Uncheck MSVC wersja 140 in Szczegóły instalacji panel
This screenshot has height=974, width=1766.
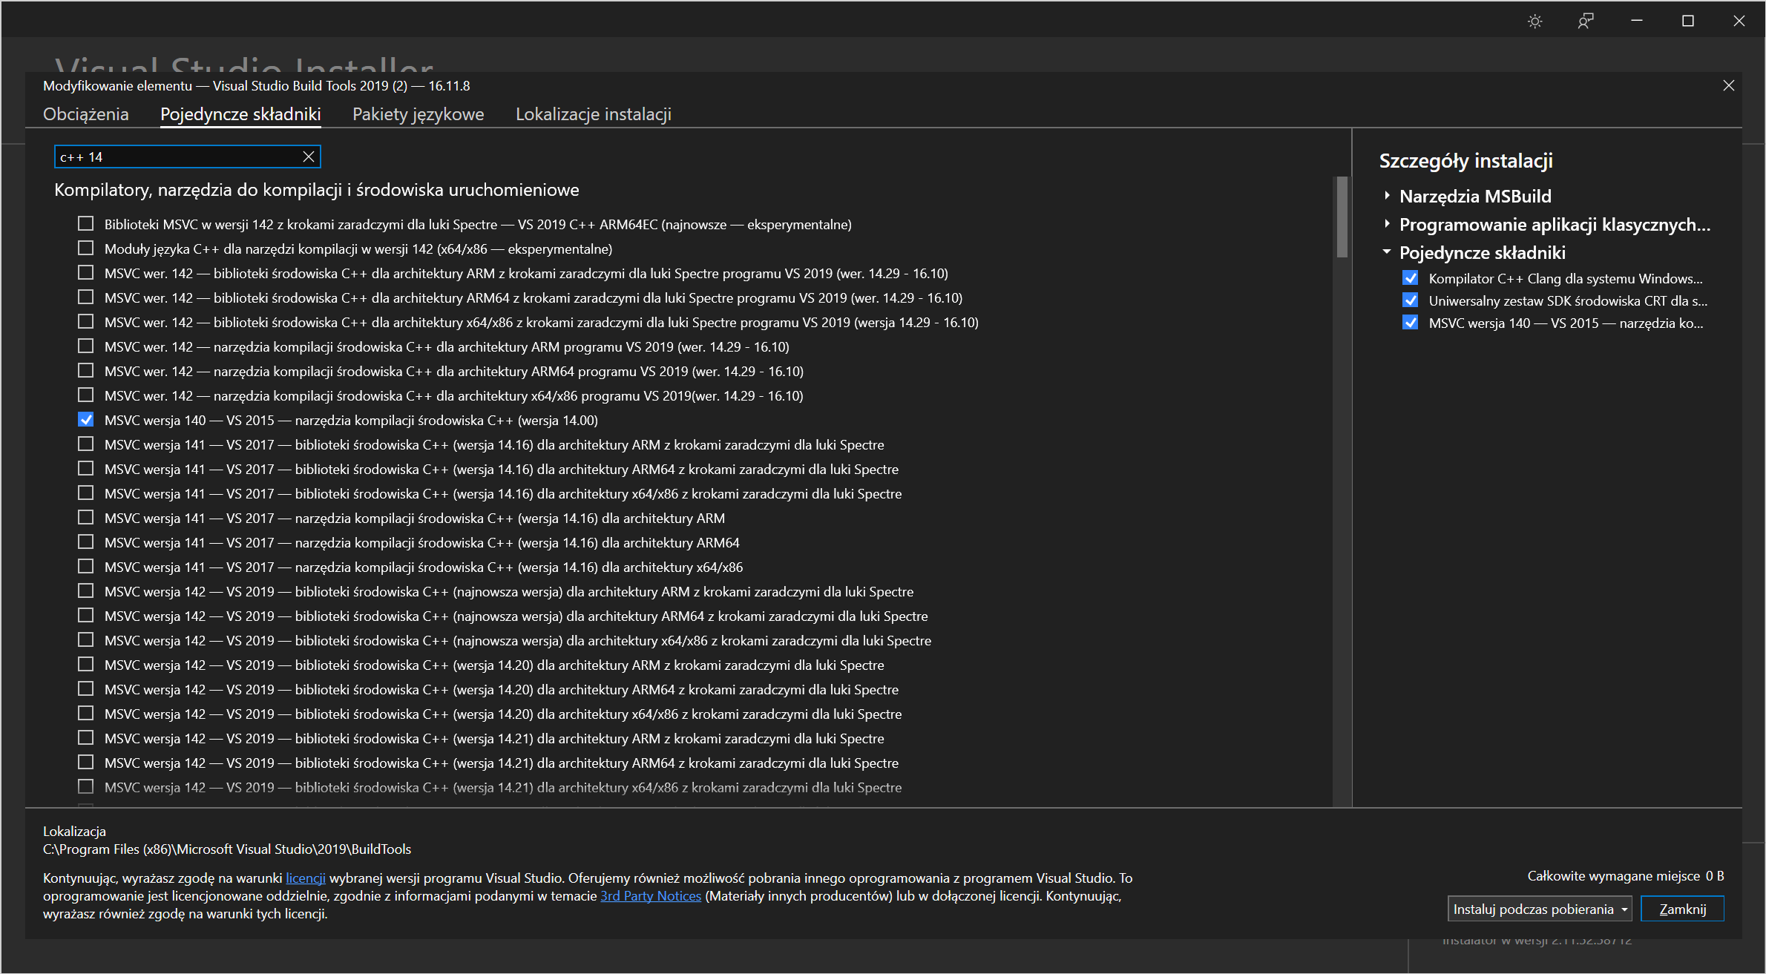point(1411,323)
